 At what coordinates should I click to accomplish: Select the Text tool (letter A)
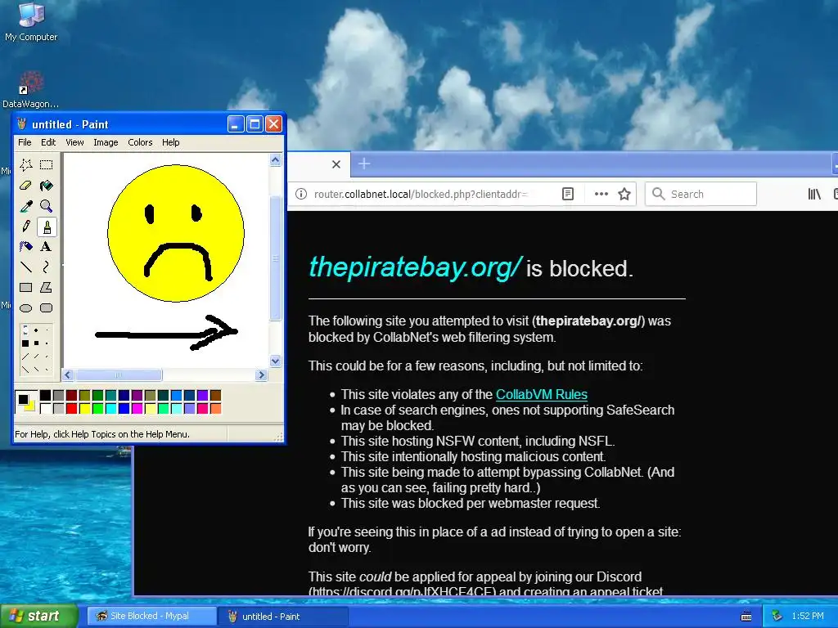pos(47,247)
